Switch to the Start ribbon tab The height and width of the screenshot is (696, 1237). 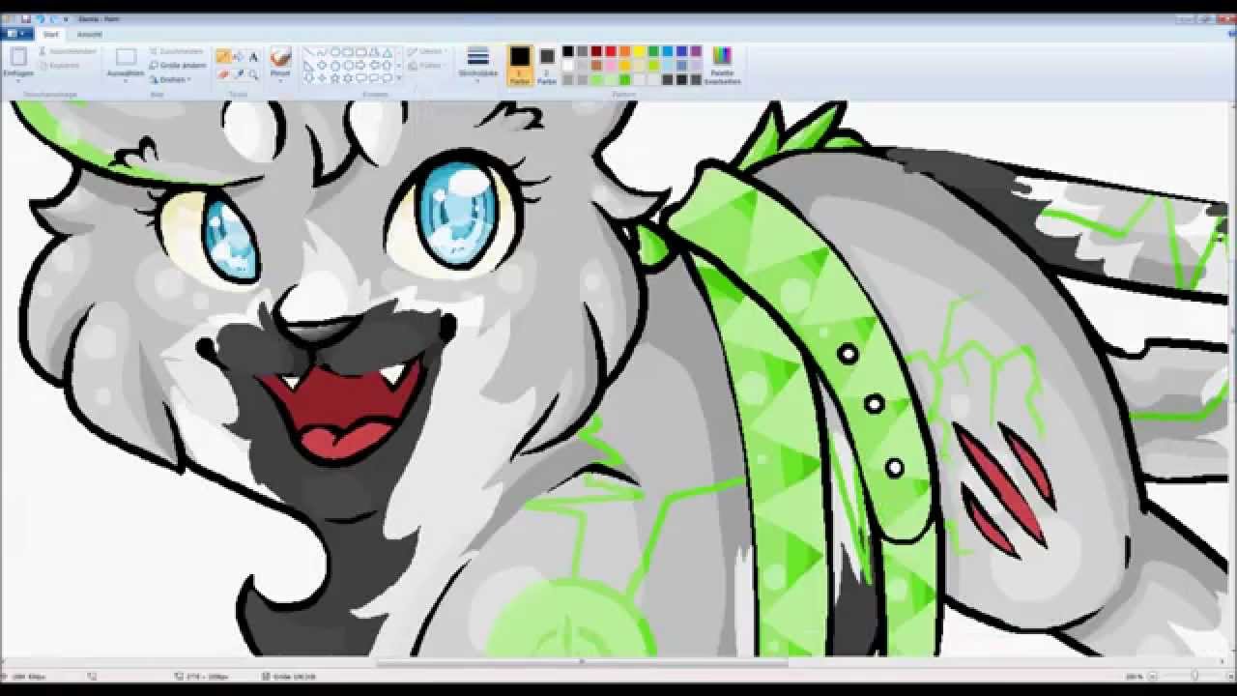point(50,34)
